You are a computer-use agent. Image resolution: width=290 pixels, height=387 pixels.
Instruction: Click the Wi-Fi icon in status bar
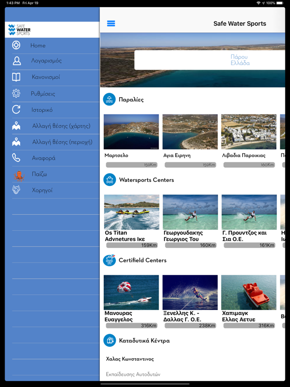pyautogui.click(x=258, y=3)
